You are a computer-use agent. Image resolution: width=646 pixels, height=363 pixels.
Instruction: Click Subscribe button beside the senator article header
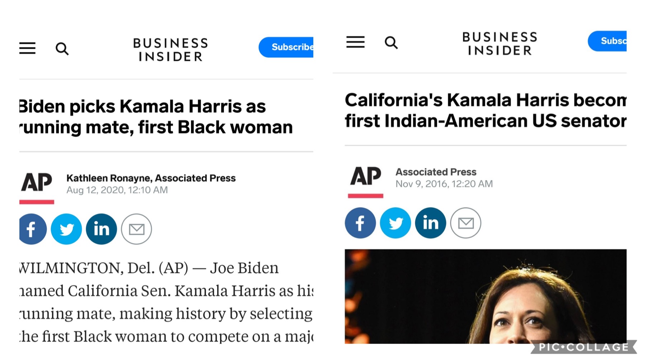(608, 41)
